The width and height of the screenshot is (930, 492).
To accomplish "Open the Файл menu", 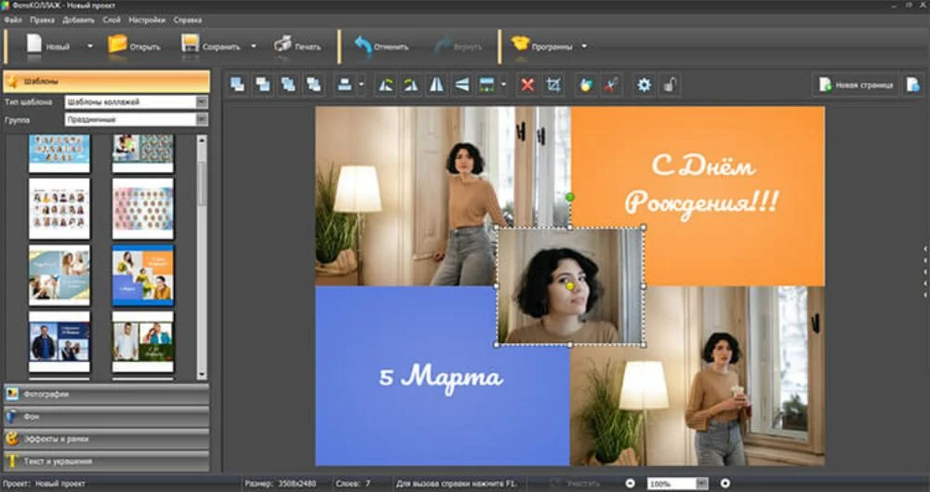I will (x=13, y=20).
